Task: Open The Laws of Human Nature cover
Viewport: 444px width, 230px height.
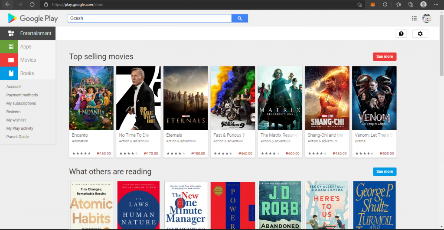Action: point(138,205)
